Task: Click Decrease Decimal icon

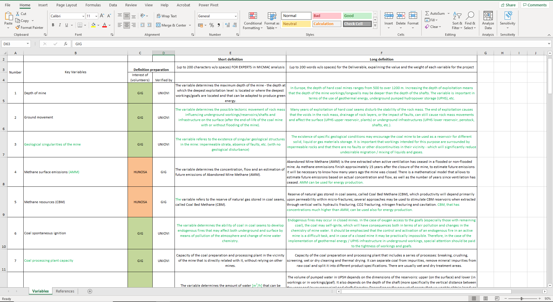Action: [234, 25]
